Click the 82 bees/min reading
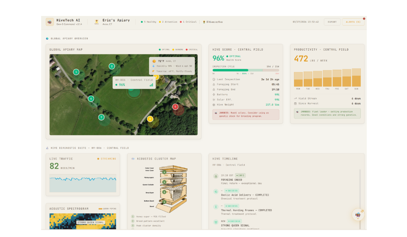This screenshot has height=237, width=407. 54,166
